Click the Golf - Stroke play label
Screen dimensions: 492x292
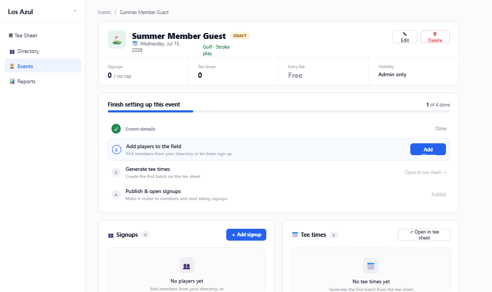tap(216, 50)
